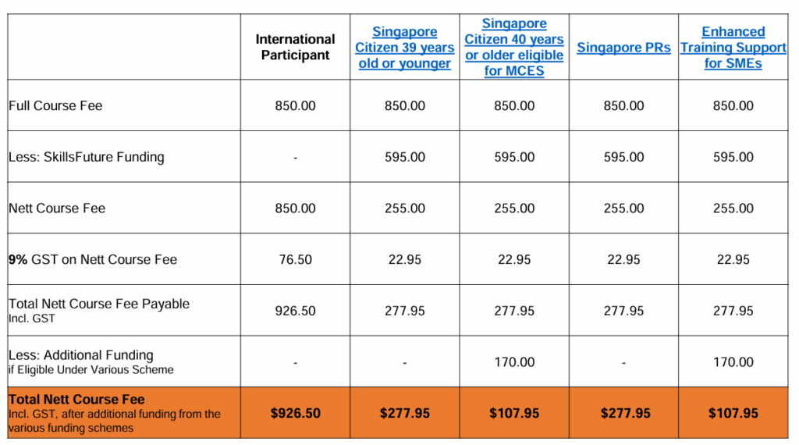Click the $277.95 total under Singapore PRs
This screenshot has width=799, height=445.
tap(623, 413)
